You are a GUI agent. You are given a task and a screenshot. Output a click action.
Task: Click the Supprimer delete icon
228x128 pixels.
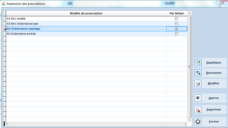tap(198, 110)
